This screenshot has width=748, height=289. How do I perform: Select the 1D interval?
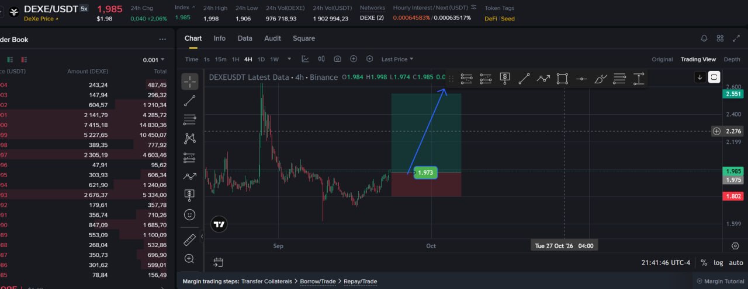(261, 59)
